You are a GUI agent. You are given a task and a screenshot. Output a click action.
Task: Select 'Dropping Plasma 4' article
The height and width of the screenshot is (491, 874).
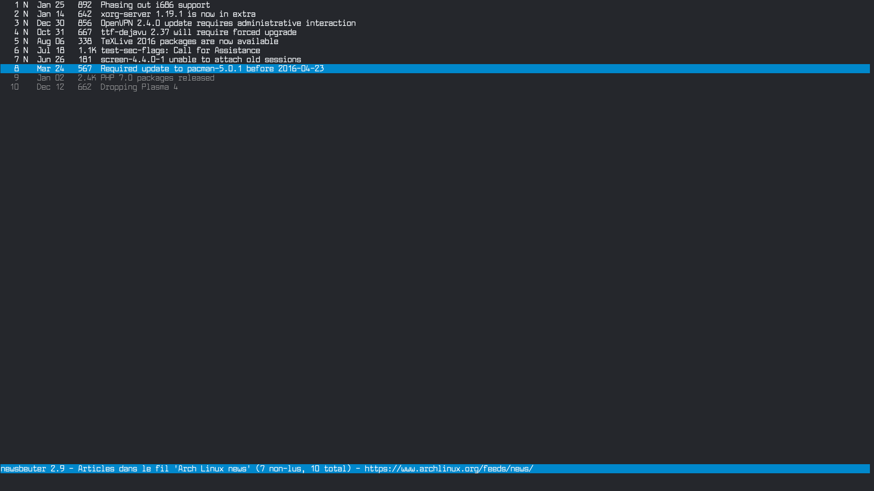pos(139,87)
